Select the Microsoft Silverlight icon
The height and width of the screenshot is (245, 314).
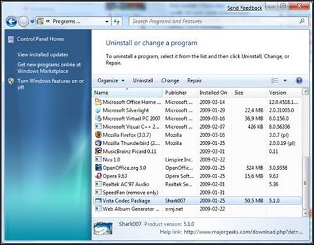(98, 110)
